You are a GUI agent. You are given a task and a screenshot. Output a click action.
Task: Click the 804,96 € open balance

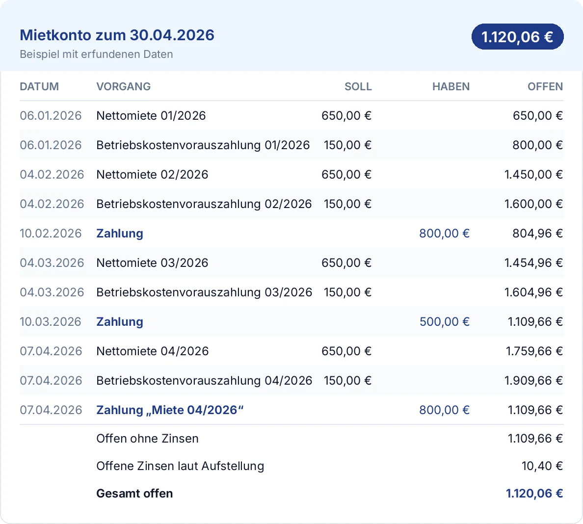(538, 234)
